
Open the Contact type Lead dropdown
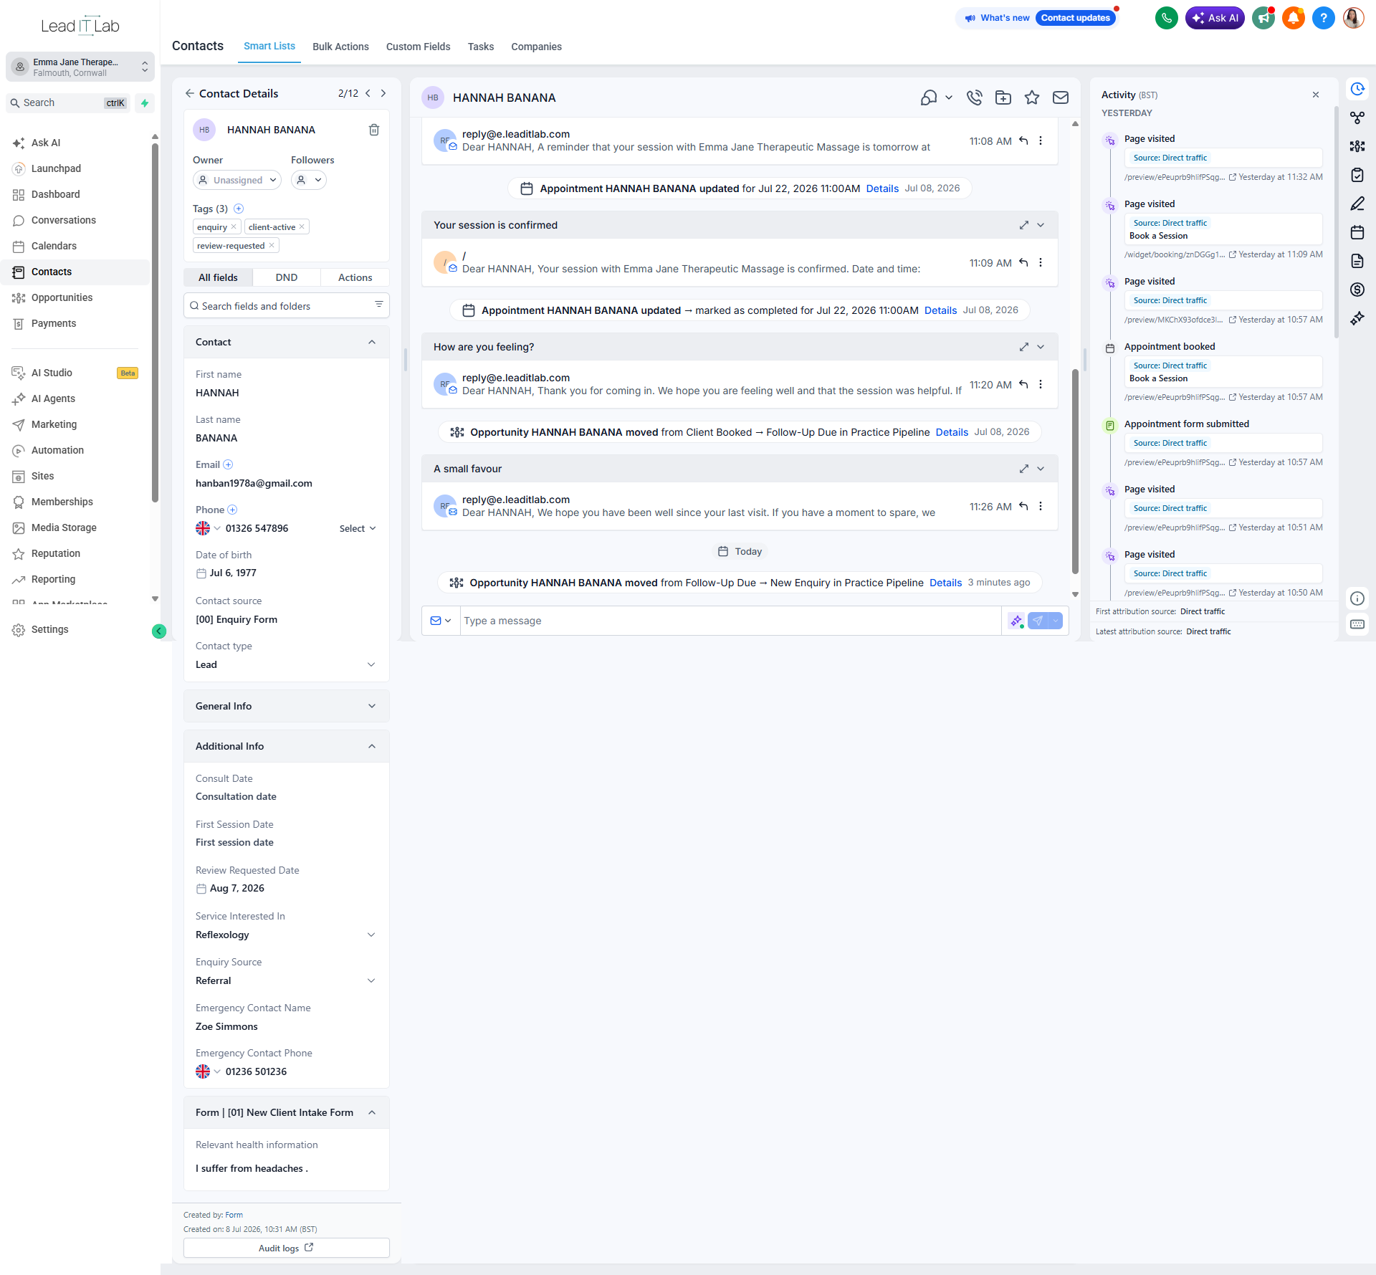[x=286, y=664]
